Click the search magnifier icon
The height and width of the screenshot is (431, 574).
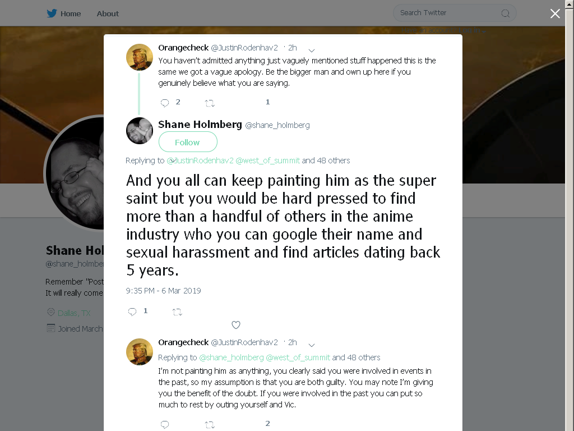click(505, 13)
